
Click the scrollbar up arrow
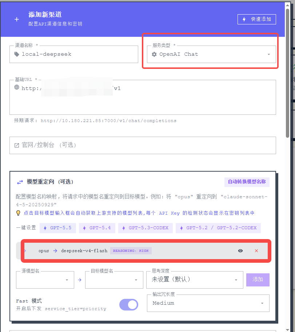point(287,5)
